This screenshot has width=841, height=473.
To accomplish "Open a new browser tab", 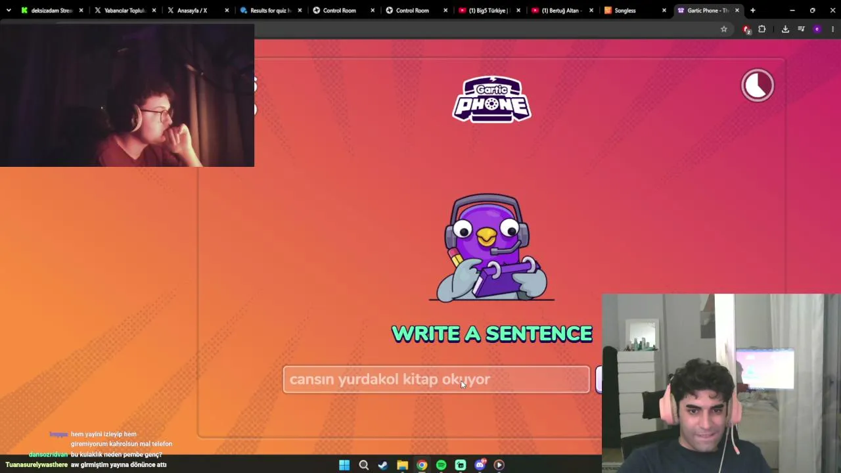I will (x=753, y=11).
